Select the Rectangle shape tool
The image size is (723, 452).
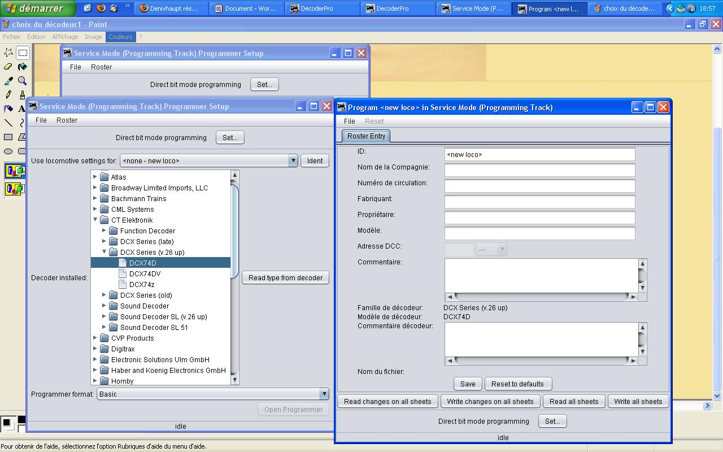tap(8, 137)
